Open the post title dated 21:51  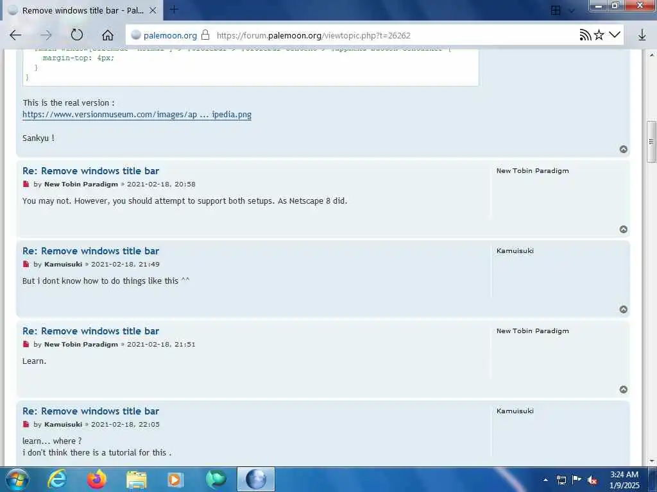[x=91, y=331]
